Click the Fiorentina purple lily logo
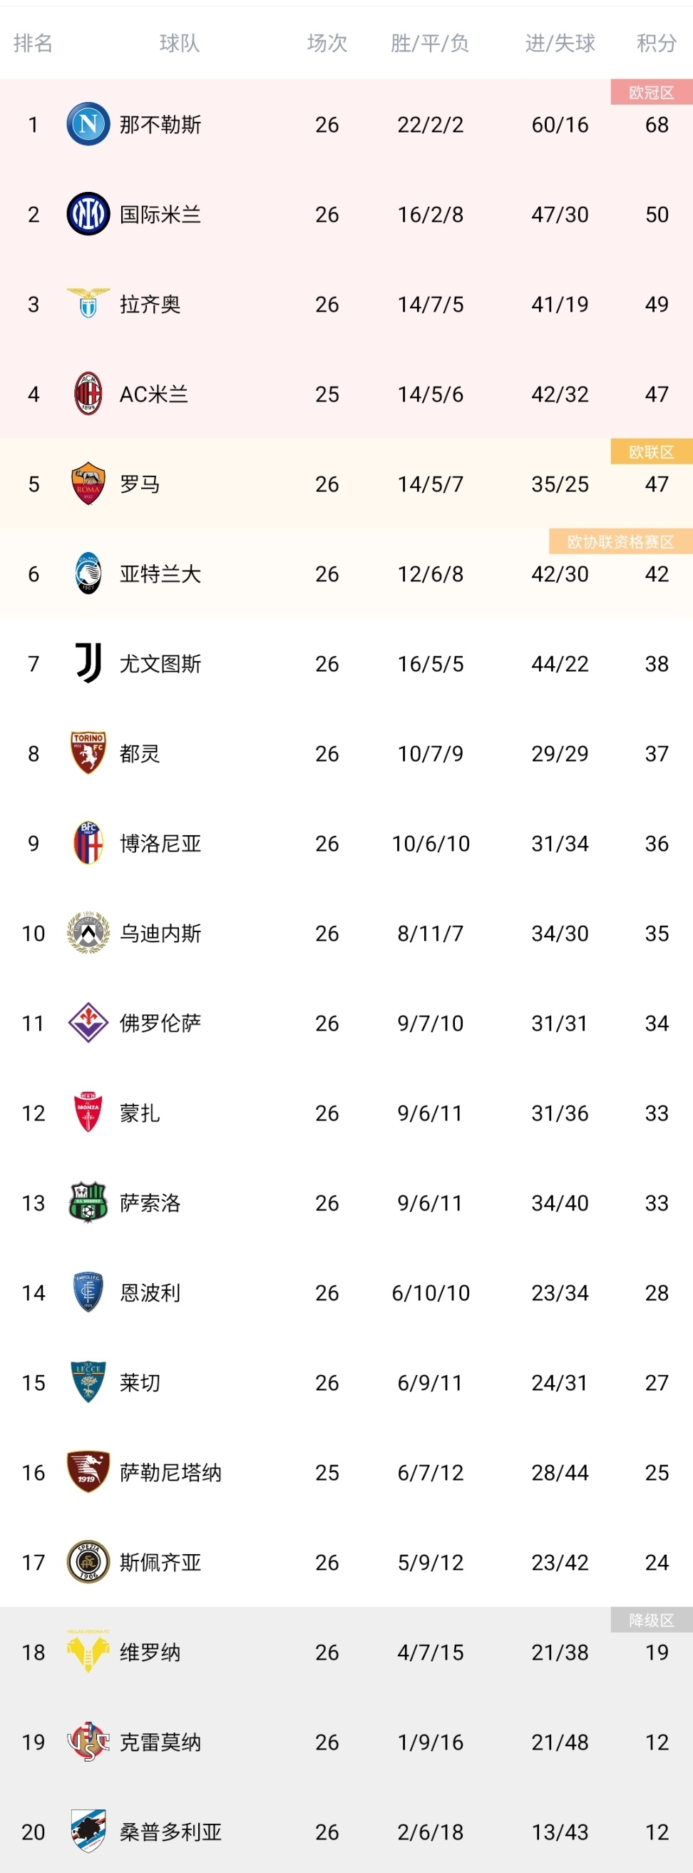Screen dimensions: 693x1873 (88, 1023)
